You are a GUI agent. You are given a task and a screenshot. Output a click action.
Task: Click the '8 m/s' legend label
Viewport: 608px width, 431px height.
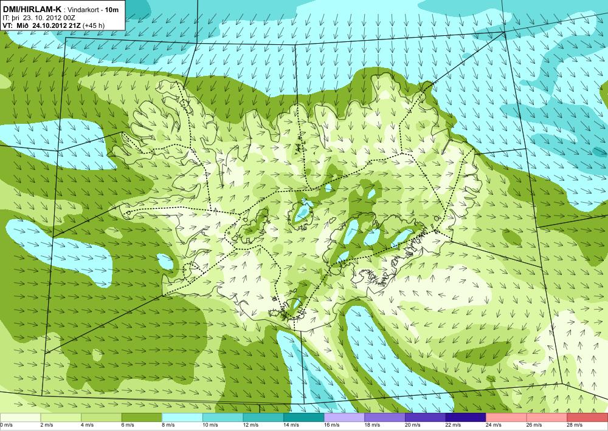click(x=168, y=425)
